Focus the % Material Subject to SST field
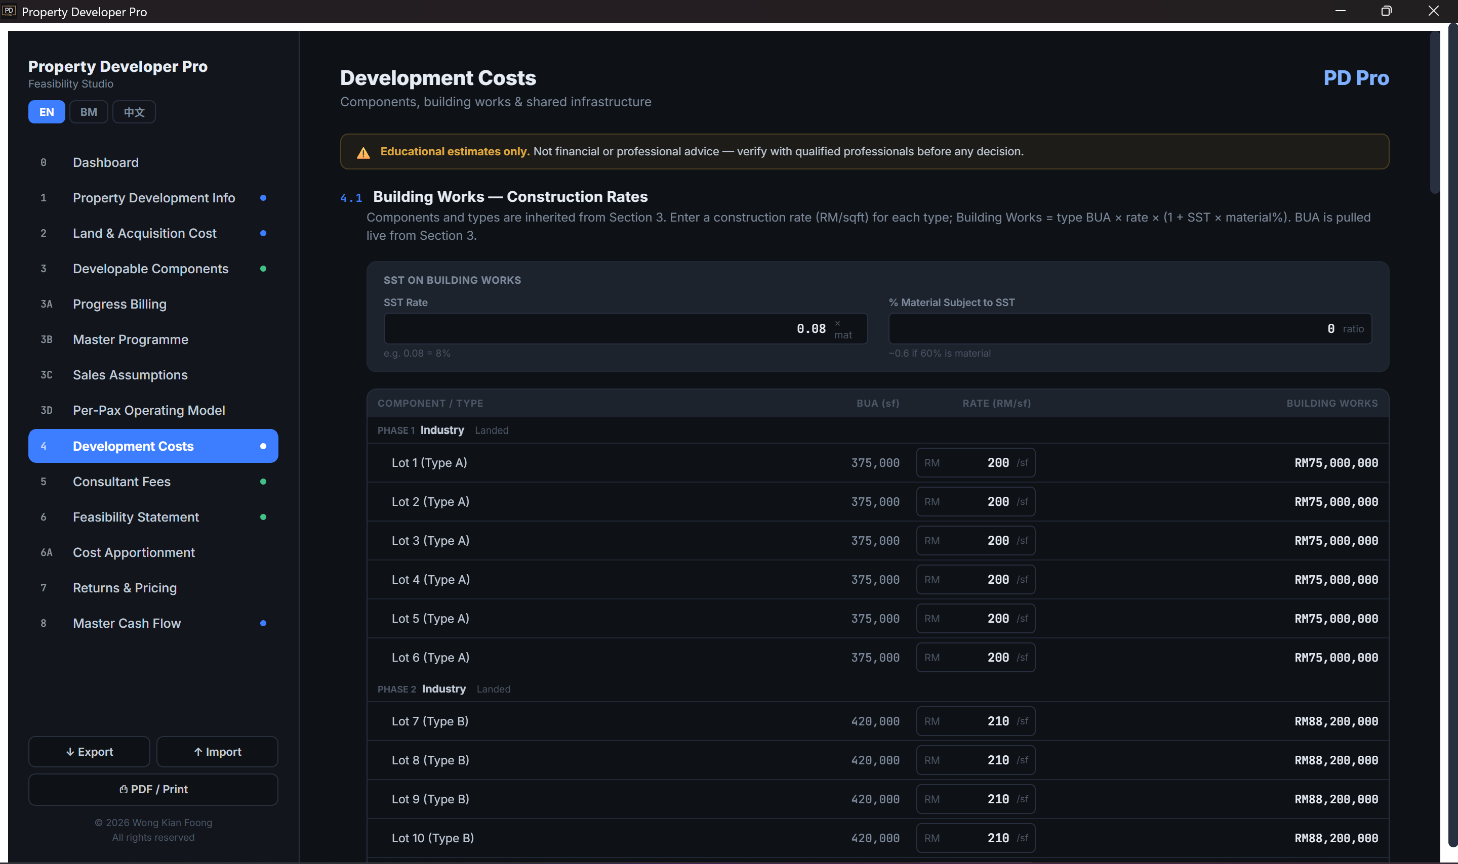 (x=1130, y=329)
